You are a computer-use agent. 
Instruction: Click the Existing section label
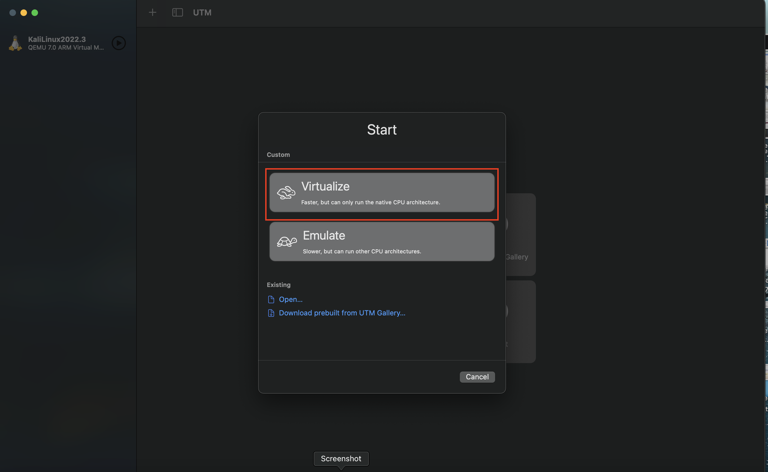pos(278,285)
